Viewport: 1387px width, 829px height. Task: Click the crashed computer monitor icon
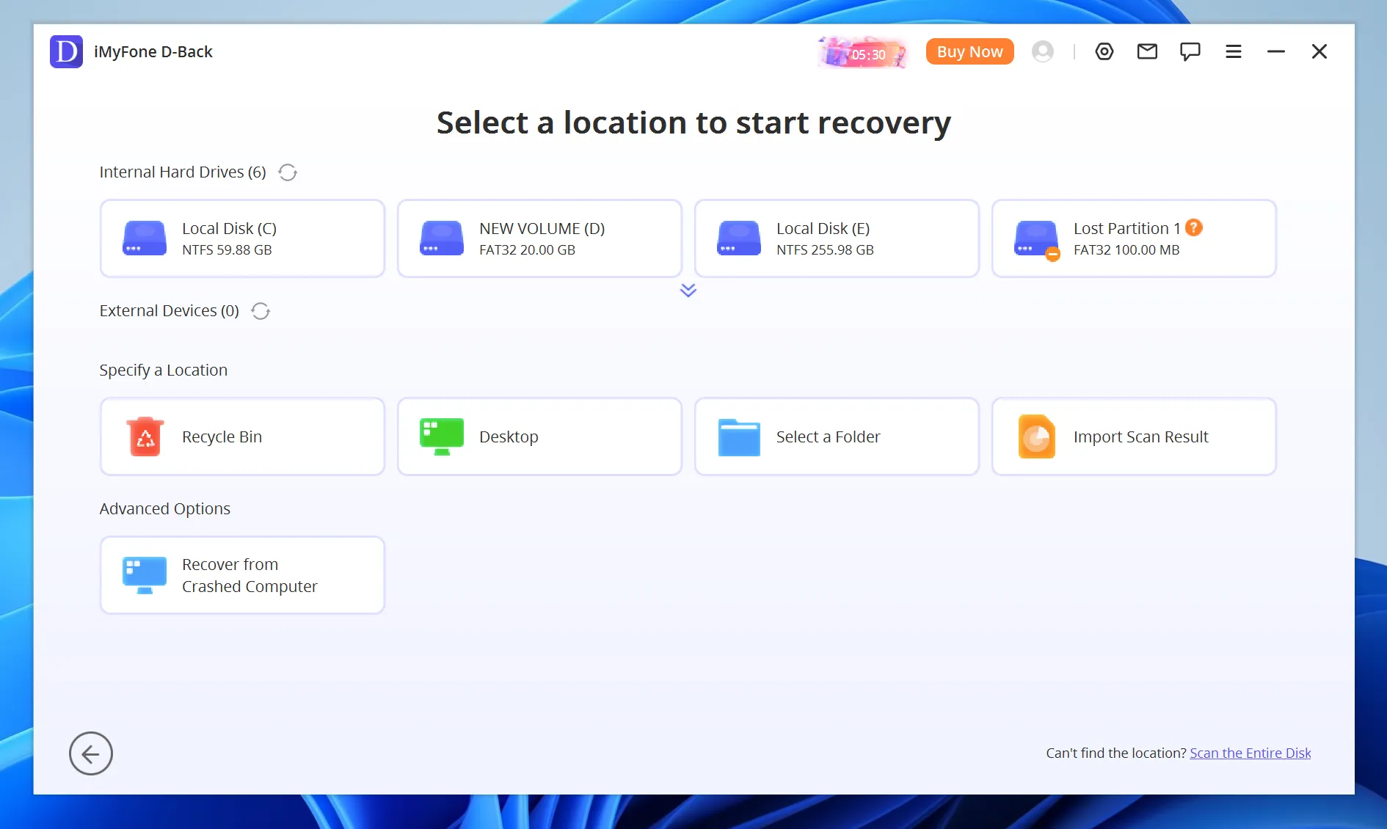click(145, 575)
